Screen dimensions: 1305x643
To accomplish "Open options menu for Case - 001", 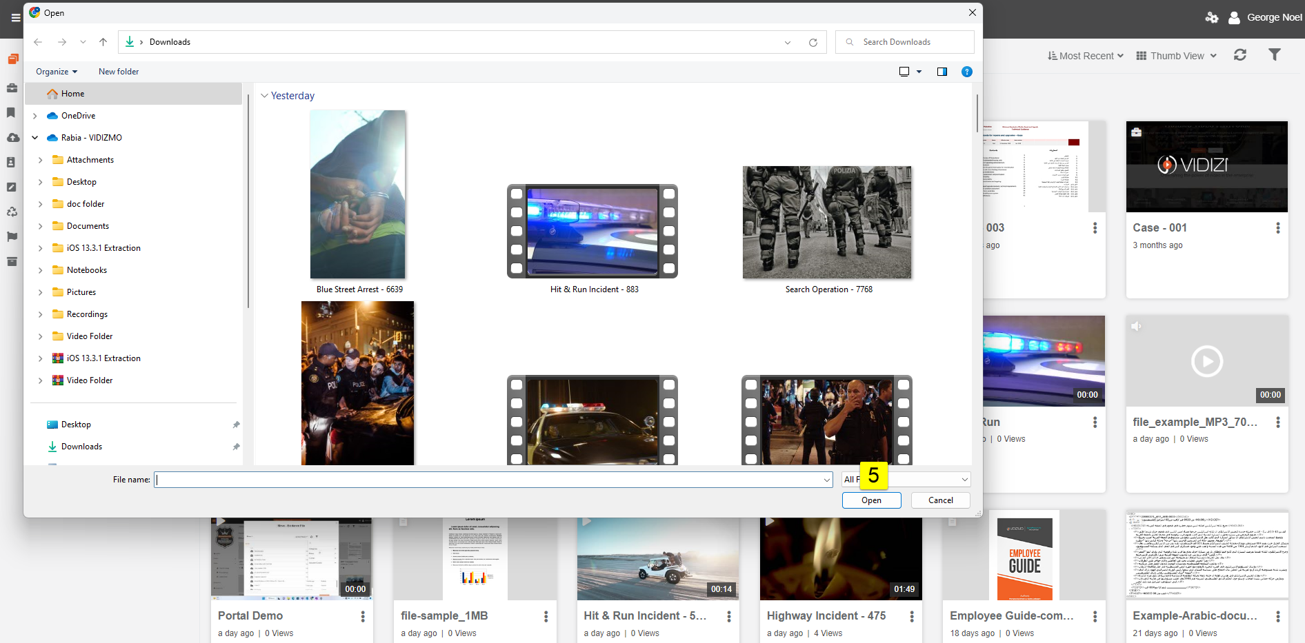I will [1277, 227].
